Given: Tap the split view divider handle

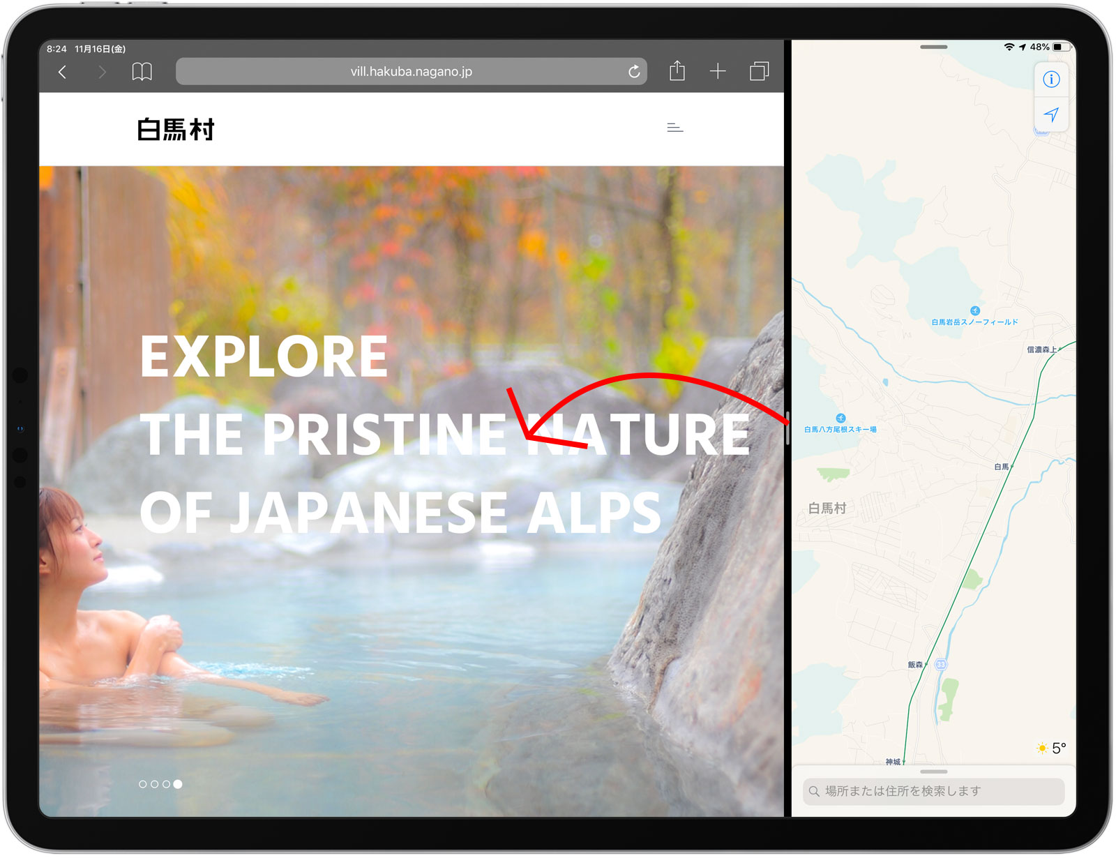Looking at the screenshot, I should [787, 428].
